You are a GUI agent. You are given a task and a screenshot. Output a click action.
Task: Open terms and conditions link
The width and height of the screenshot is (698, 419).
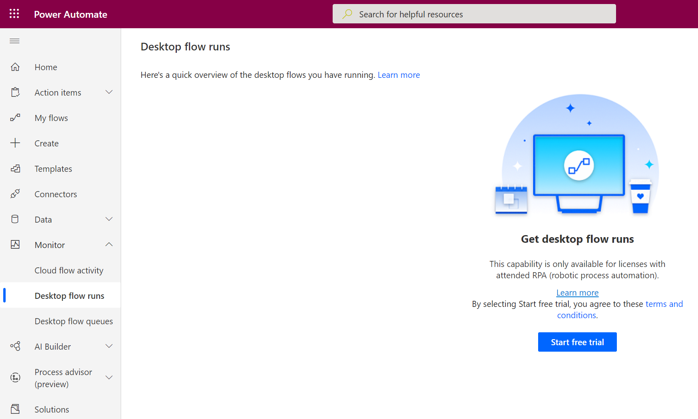[620, 310]
